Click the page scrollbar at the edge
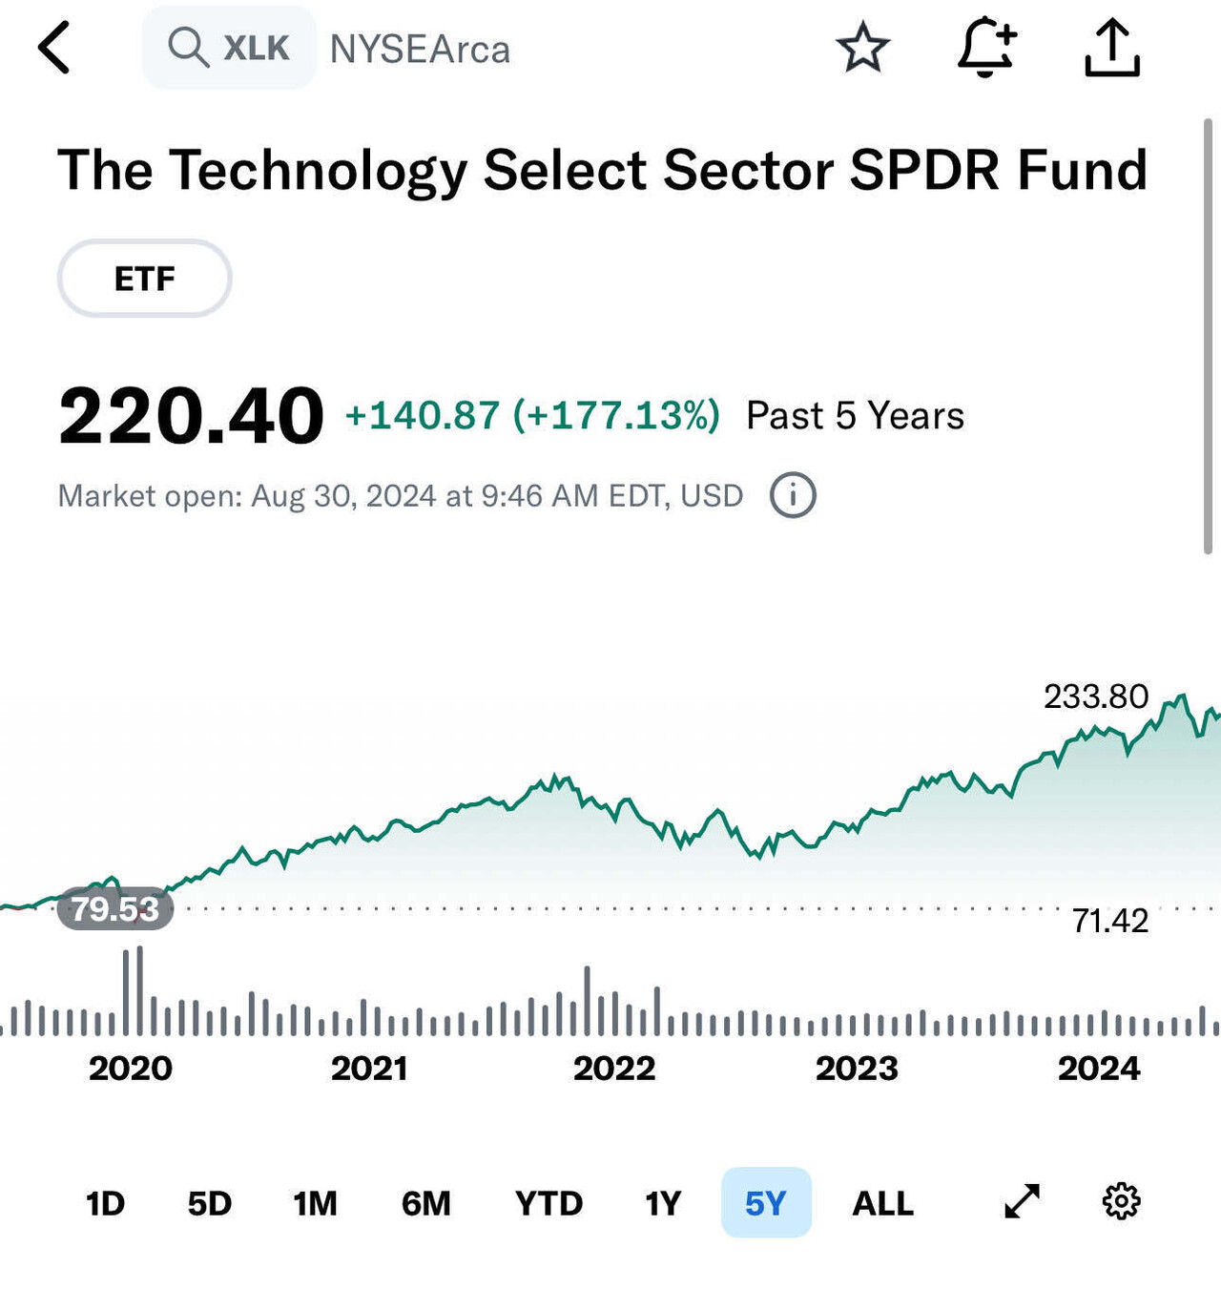 (x=1208, y=336)
